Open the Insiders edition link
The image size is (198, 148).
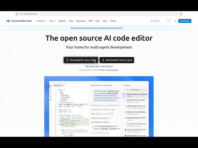[94, 66]
